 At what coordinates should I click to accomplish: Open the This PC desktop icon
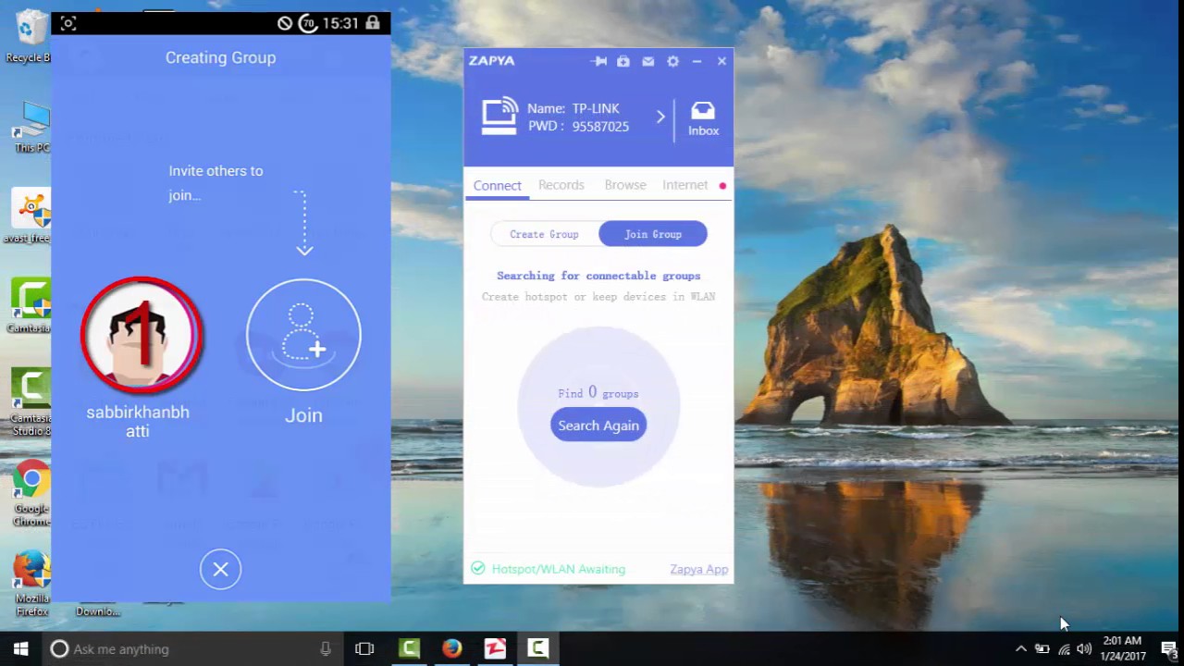click(31, 128)
